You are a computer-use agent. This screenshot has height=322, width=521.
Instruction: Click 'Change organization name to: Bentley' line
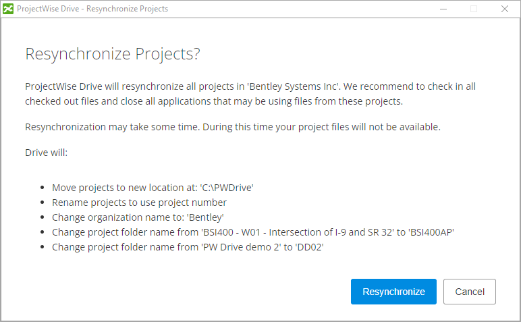coord(138,217)
